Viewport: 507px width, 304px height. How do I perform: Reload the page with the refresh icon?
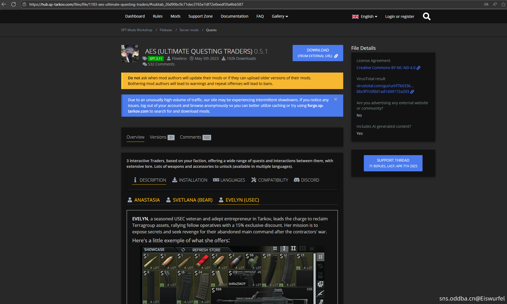click(x=14, y=4)
